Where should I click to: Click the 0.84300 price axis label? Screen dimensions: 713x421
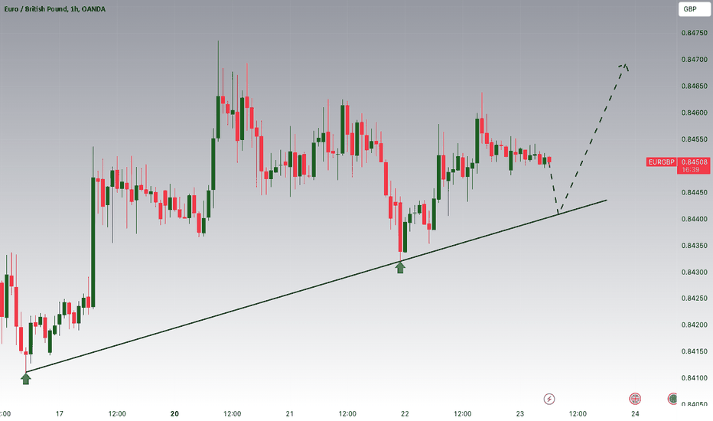694,273
